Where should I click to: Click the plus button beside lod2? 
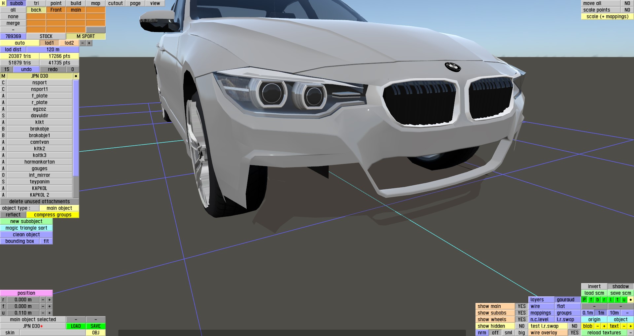coord(89,43)
